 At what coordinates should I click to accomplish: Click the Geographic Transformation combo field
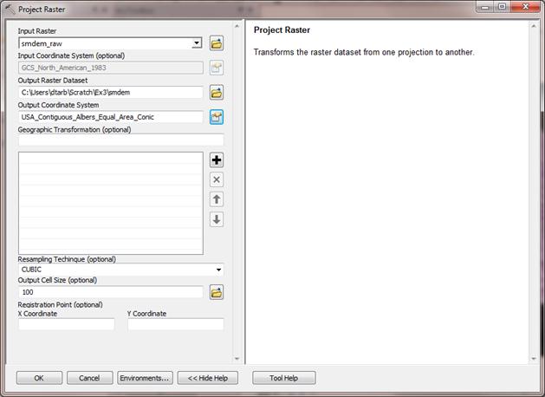pyautogui.click(x=120, y=140)
